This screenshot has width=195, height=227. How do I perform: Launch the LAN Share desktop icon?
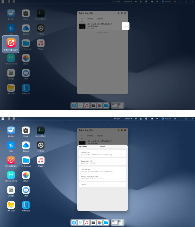pyautogui.click(x=11, y=205)
